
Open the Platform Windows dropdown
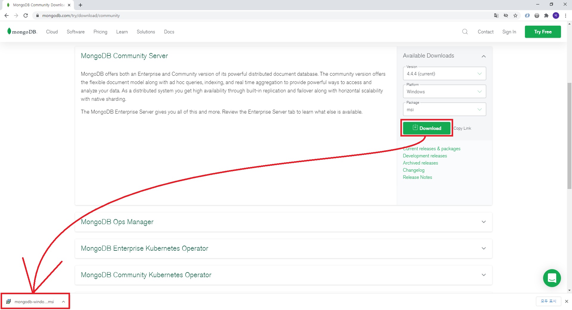click(x=444, y=92)
